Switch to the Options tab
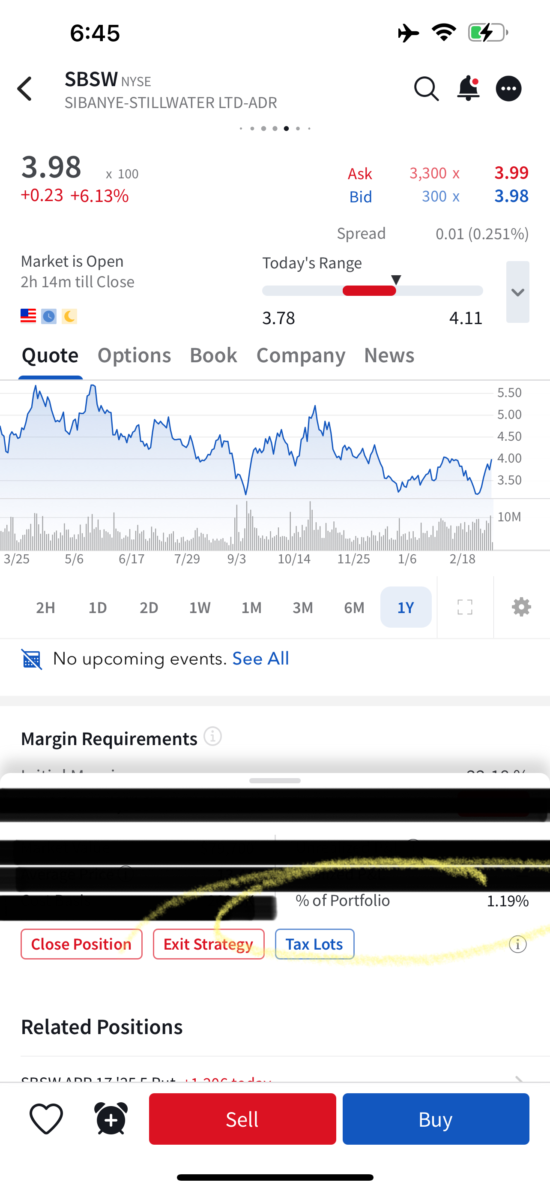 (134, 355)
